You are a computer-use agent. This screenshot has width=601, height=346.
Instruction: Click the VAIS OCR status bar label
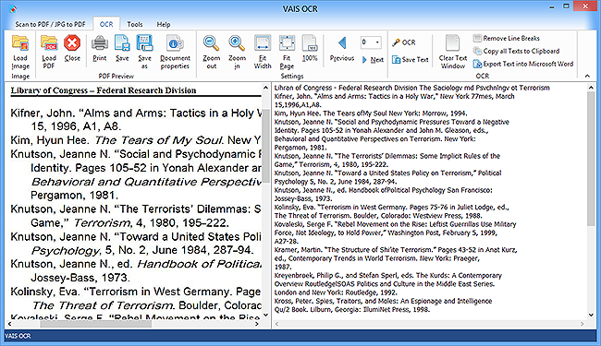[18, 336]
